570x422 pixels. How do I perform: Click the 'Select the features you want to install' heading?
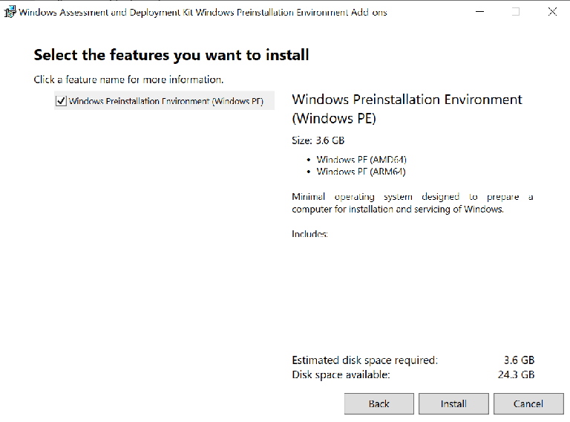click(x=171, y=55)
